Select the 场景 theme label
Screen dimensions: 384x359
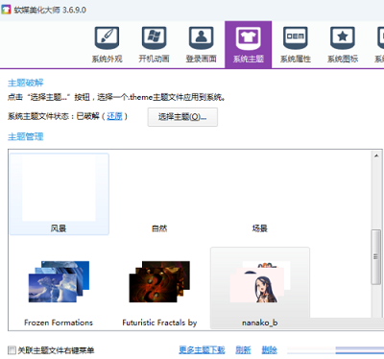pyautogui.click(x=259, y=228)
